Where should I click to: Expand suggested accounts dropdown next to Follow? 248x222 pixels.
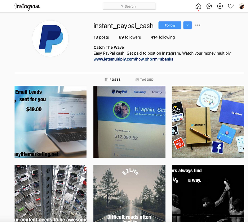coord(188,25)
